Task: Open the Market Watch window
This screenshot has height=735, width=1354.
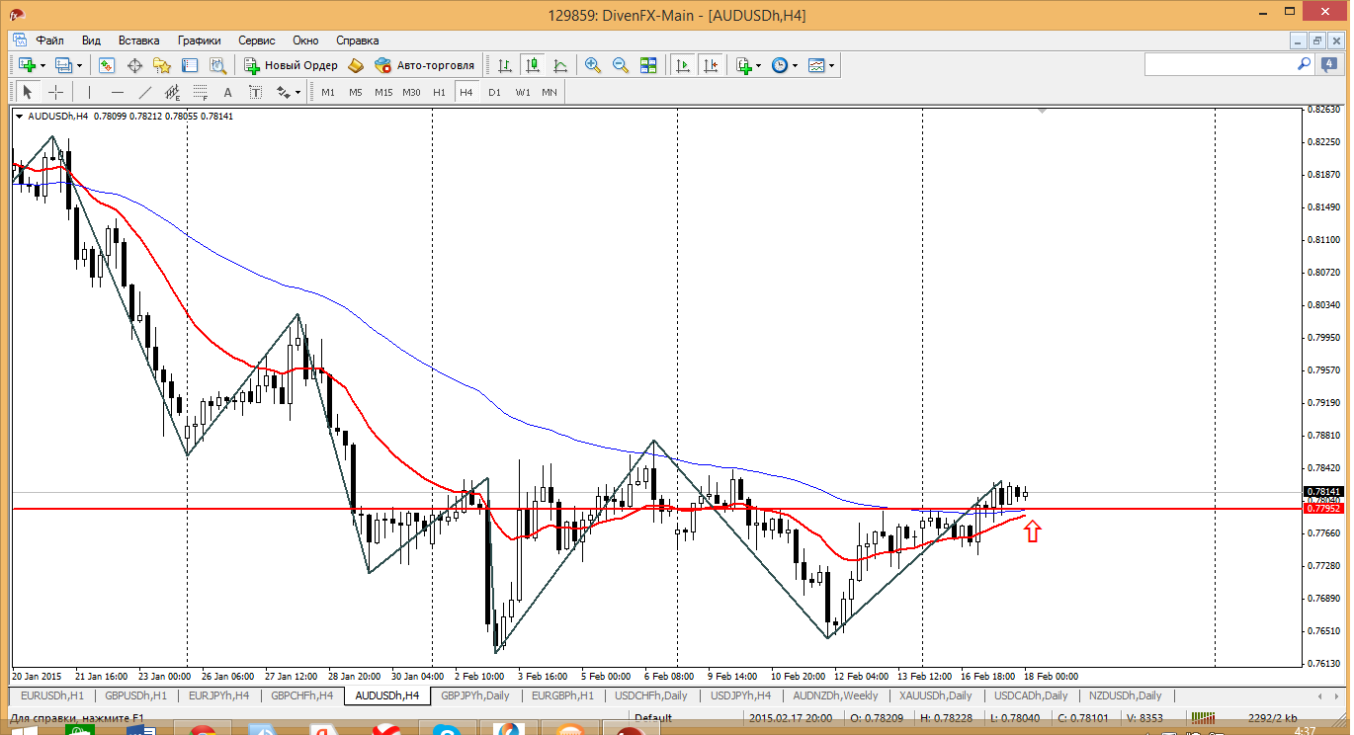Action: click(x=107, y=65)
